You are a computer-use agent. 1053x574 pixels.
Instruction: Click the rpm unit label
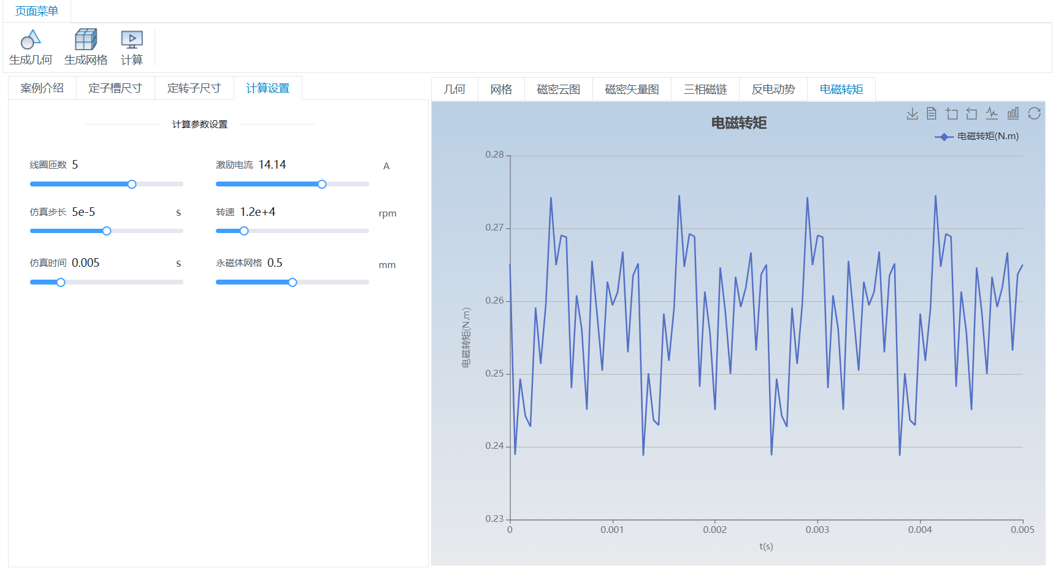(x=388, y=213)
